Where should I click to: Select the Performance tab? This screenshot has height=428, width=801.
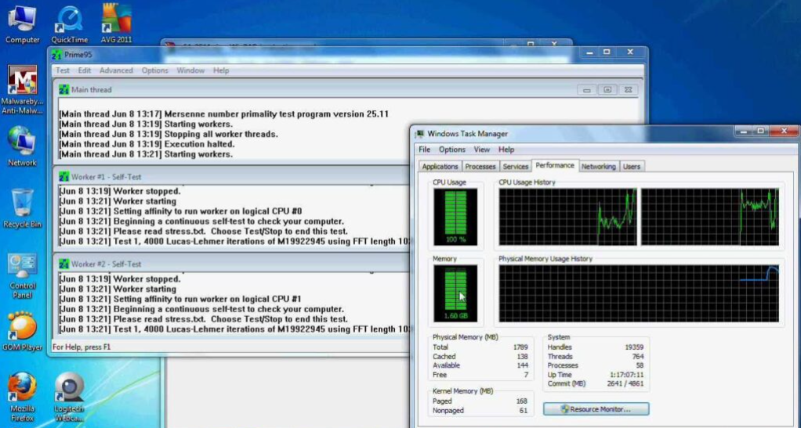555,165
